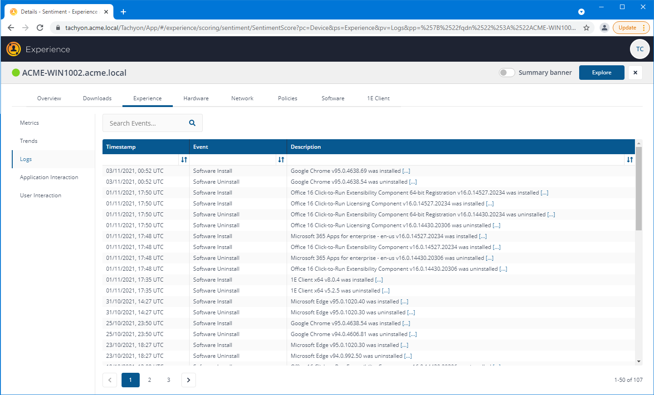Click the Description column header
Screen dimensions: 654x395
click(461, 147)
